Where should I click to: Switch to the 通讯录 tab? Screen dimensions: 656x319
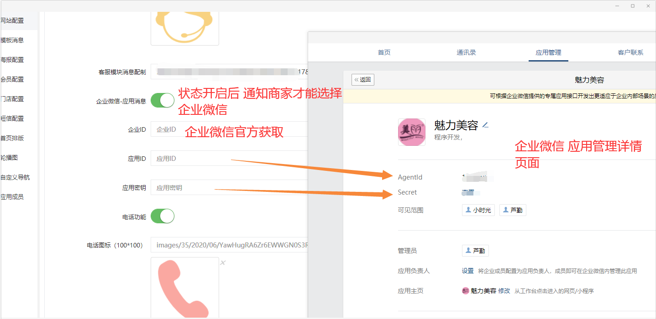point(467,52)
